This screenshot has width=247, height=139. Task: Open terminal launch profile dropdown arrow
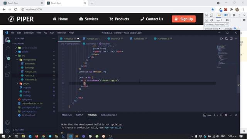[218, 115]
